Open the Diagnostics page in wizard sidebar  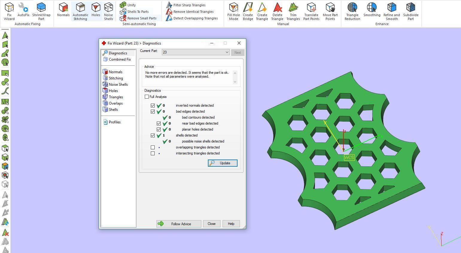point(118,53)
